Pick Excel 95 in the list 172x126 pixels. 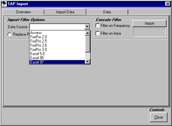tap(57, 58)
